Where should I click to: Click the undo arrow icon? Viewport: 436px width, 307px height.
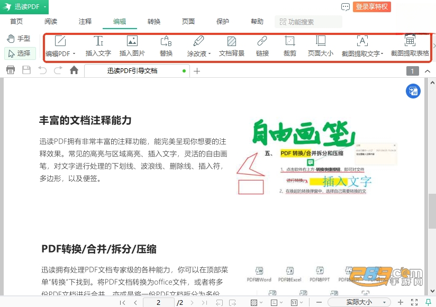[x=42, y=70]
